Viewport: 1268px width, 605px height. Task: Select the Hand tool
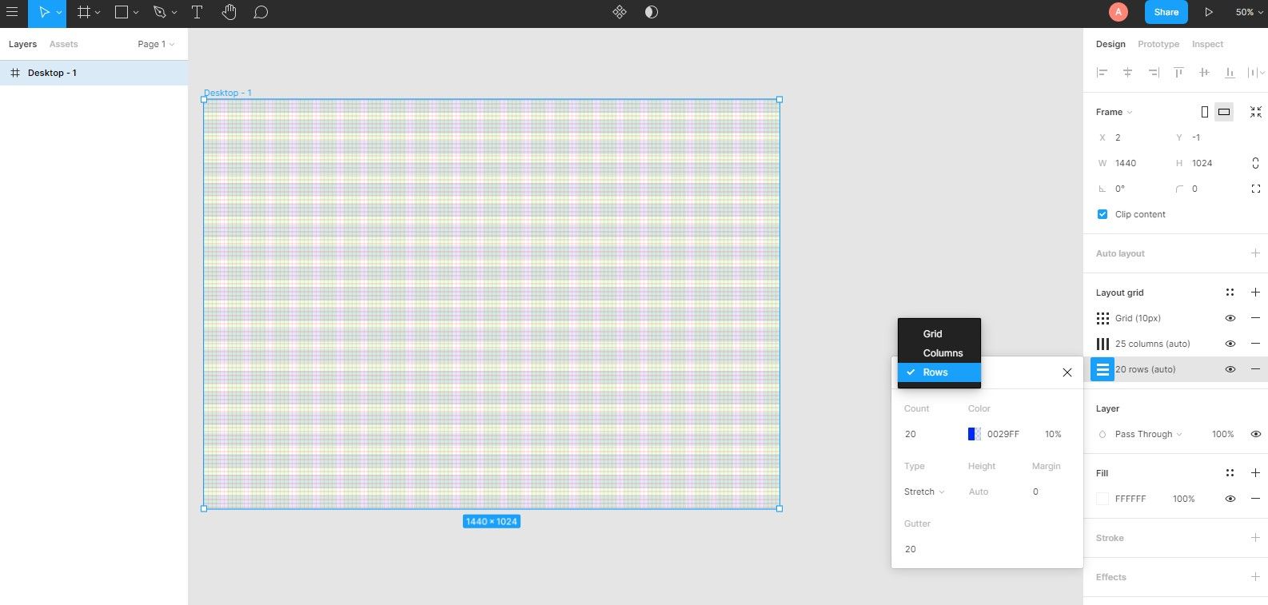pyautogui.click(x=229, y=12)
